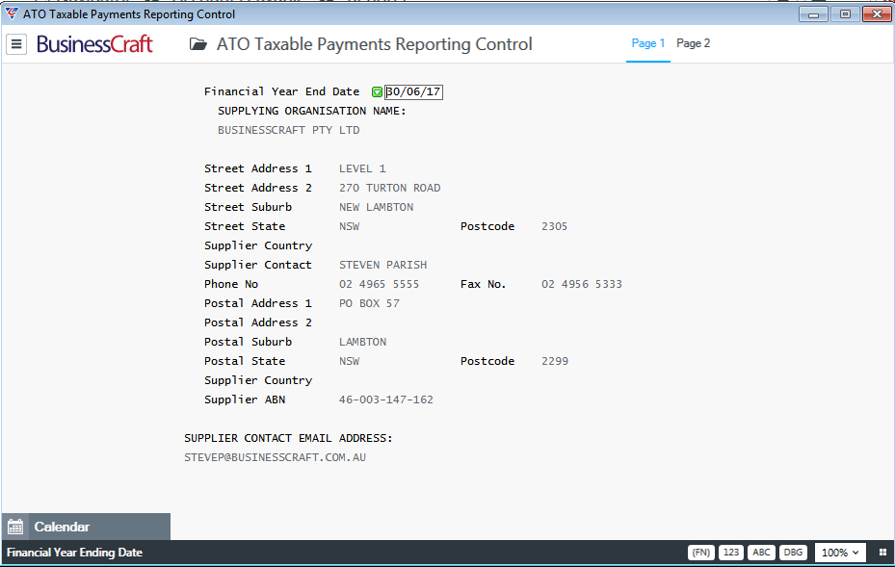This screenshot has height=567, width=895.
Task: Click the Supplier Contact label
Action: tap(258, 266)
